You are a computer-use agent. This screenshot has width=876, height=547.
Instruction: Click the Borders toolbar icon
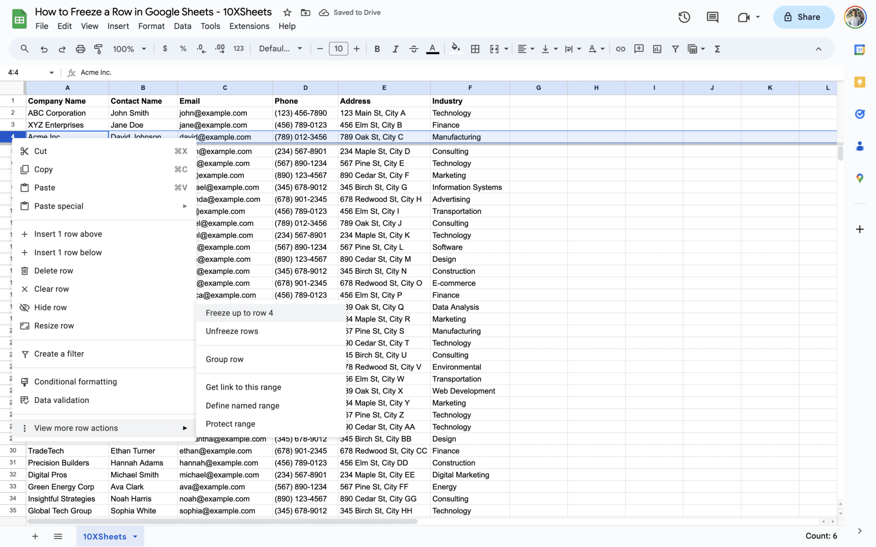point(475,49)
